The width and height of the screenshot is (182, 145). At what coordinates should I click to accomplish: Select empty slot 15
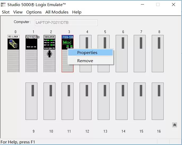(x=140, y=101)
